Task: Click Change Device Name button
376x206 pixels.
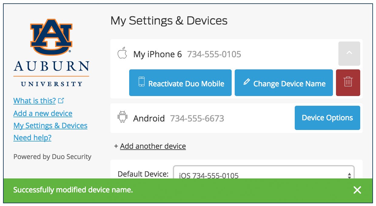Action: coord(284,83)
